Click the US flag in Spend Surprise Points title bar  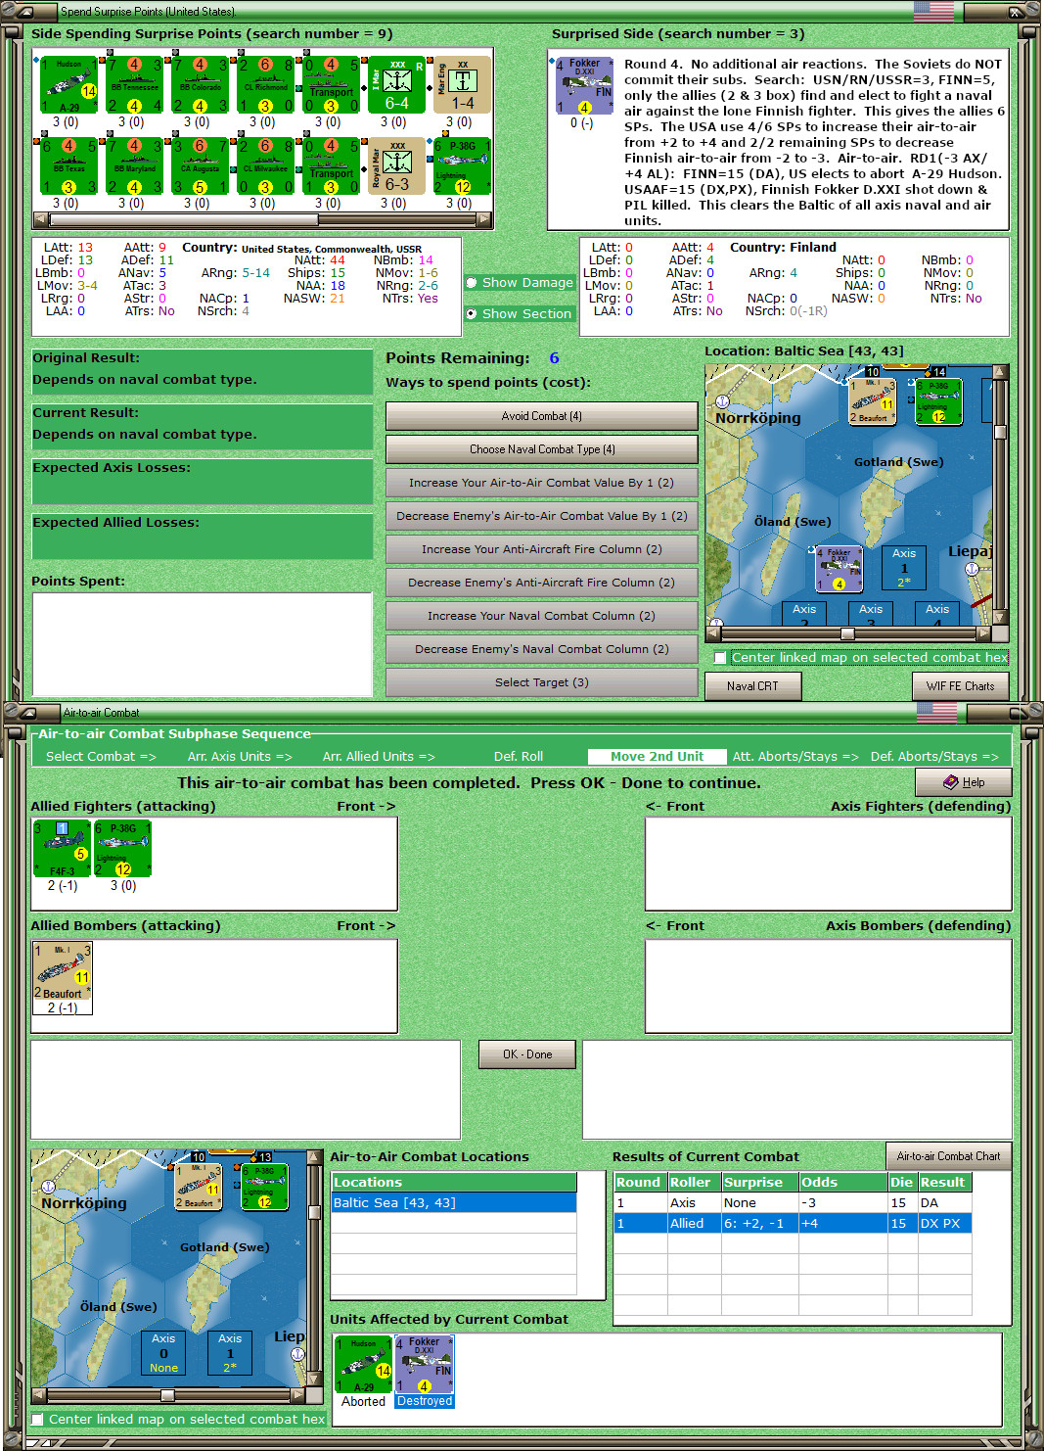point(933,11)
